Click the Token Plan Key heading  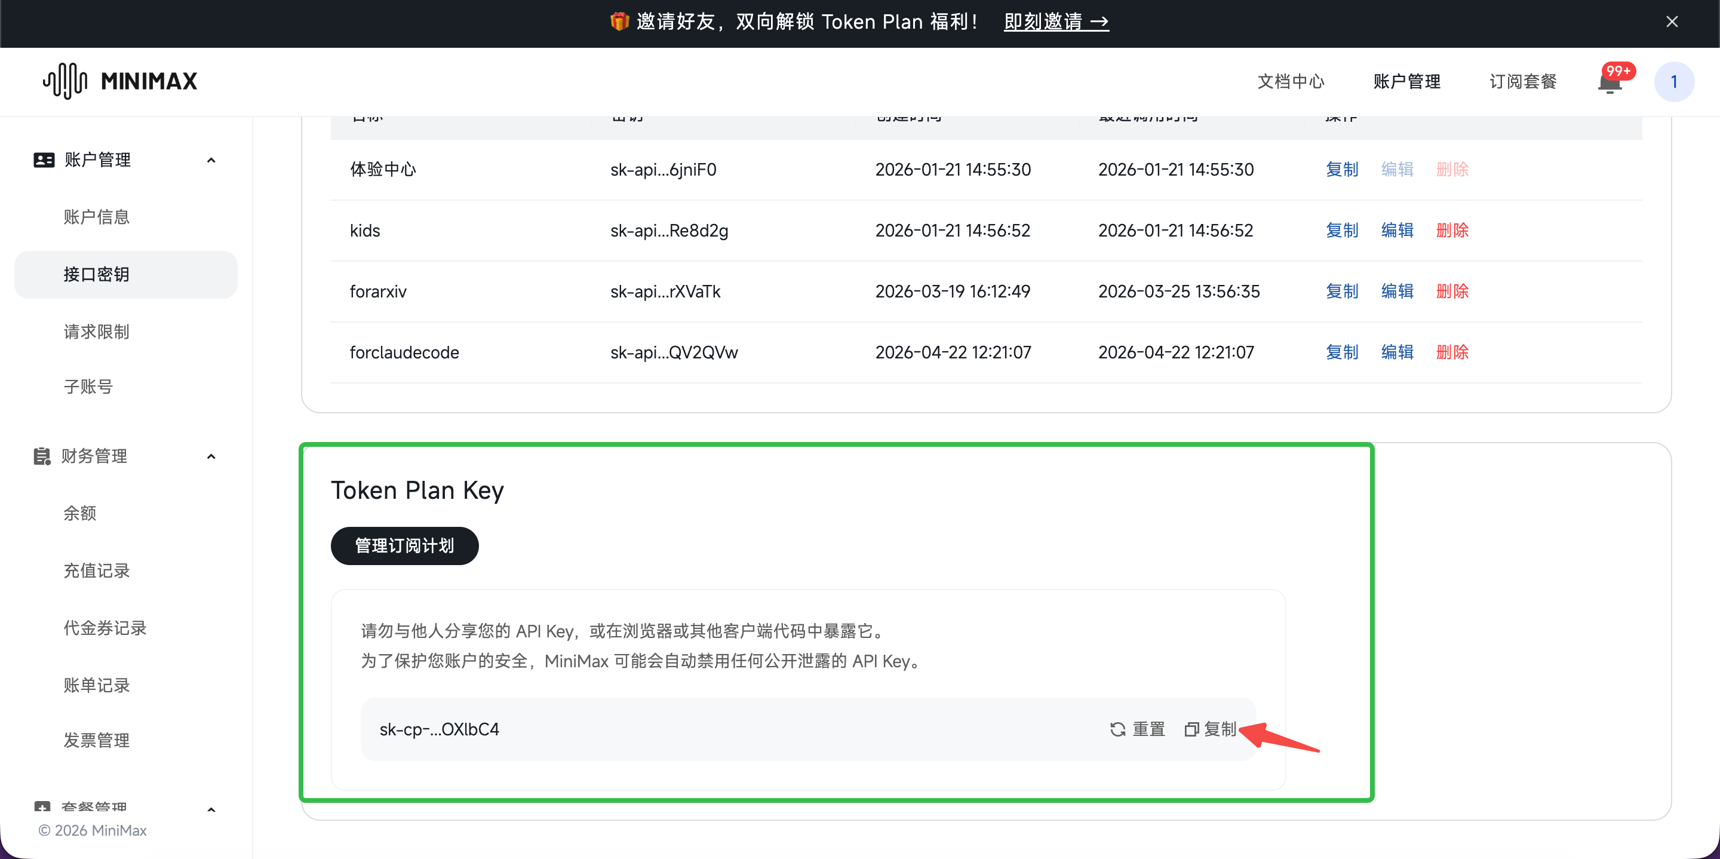pyautogui.click(x=417, y=490)
